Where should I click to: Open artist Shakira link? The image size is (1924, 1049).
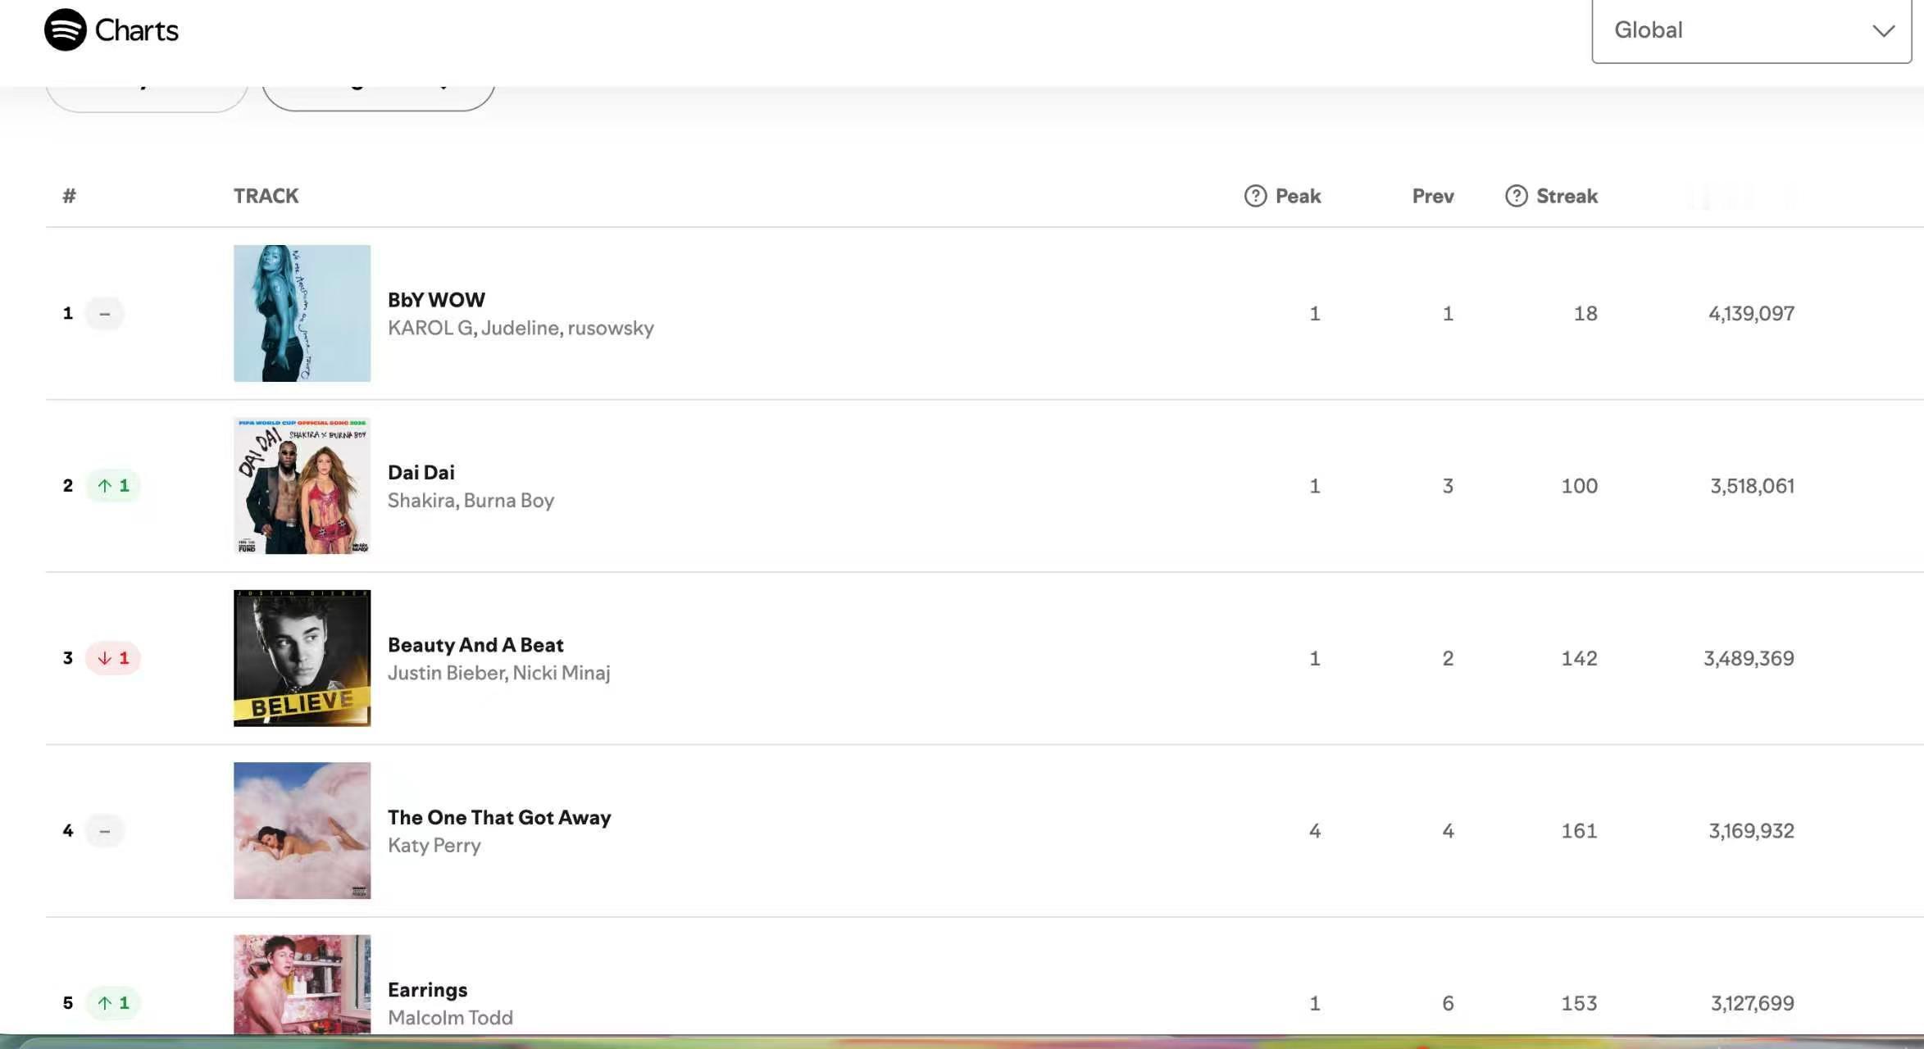(x=421, y=501)
